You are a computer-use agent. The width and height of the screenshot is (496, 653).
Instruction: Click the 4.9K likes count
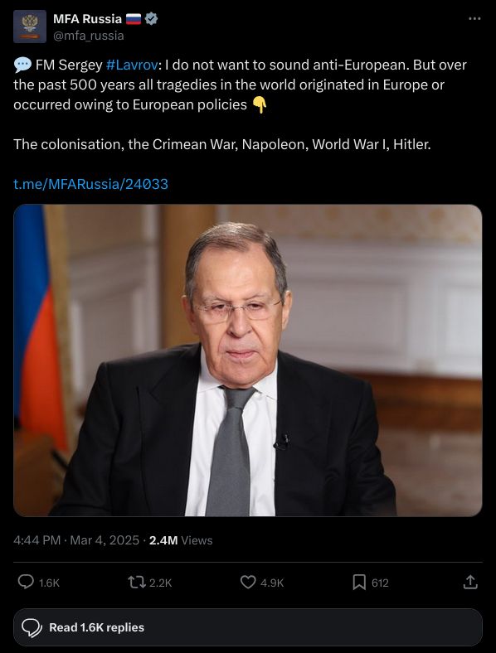[272, 583]
